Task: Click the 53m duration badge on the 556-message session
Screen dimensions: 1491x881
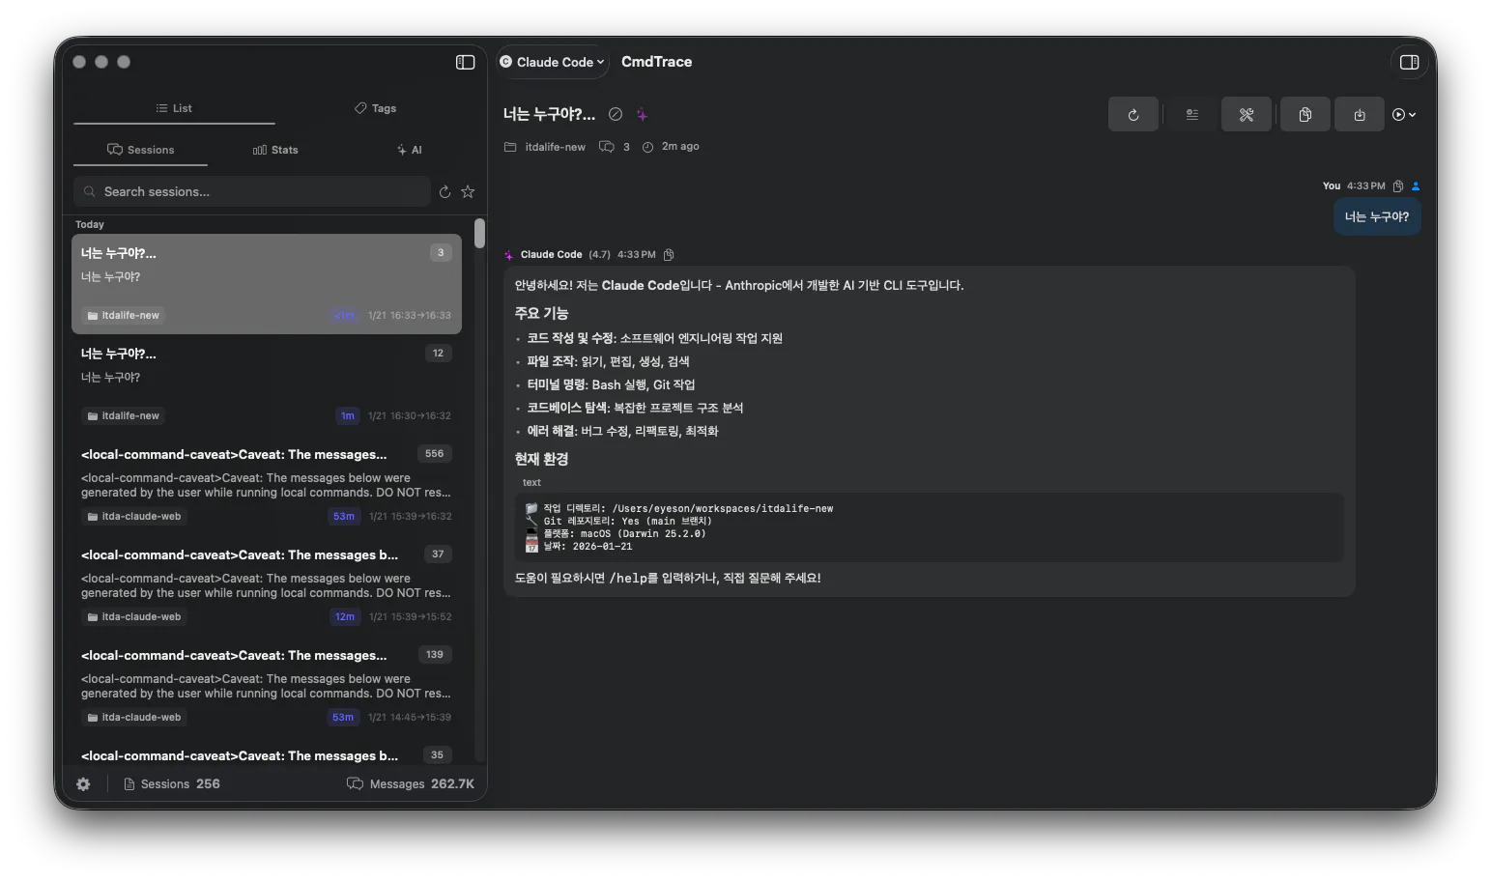Action: coord(343,517)
